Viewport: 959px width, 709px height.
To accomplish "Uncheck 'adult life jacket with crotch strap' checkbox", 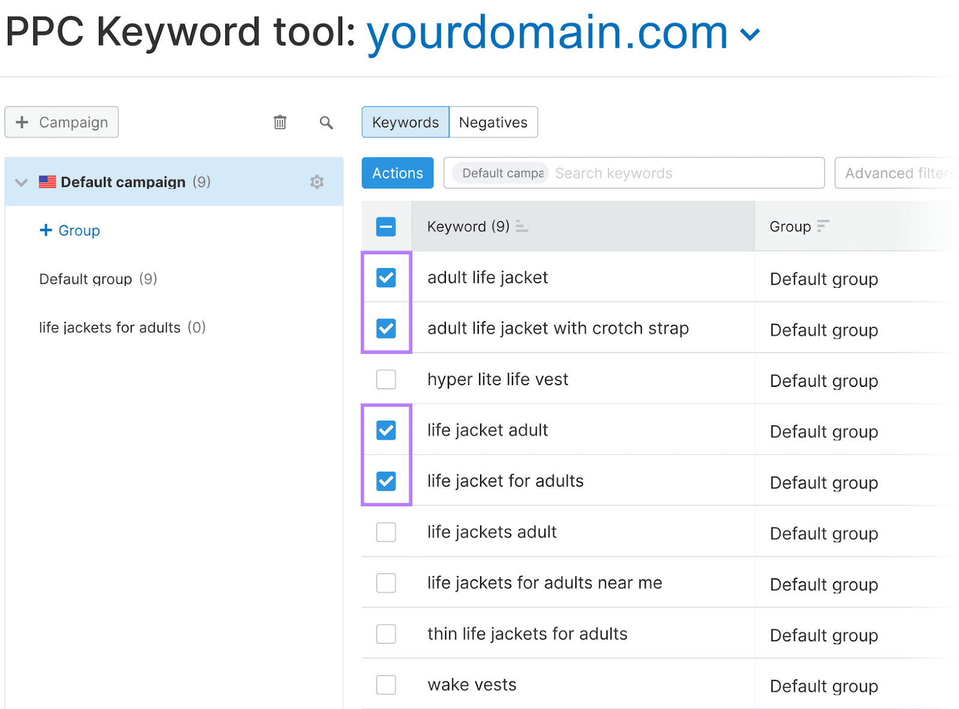I will coord(386,329).
